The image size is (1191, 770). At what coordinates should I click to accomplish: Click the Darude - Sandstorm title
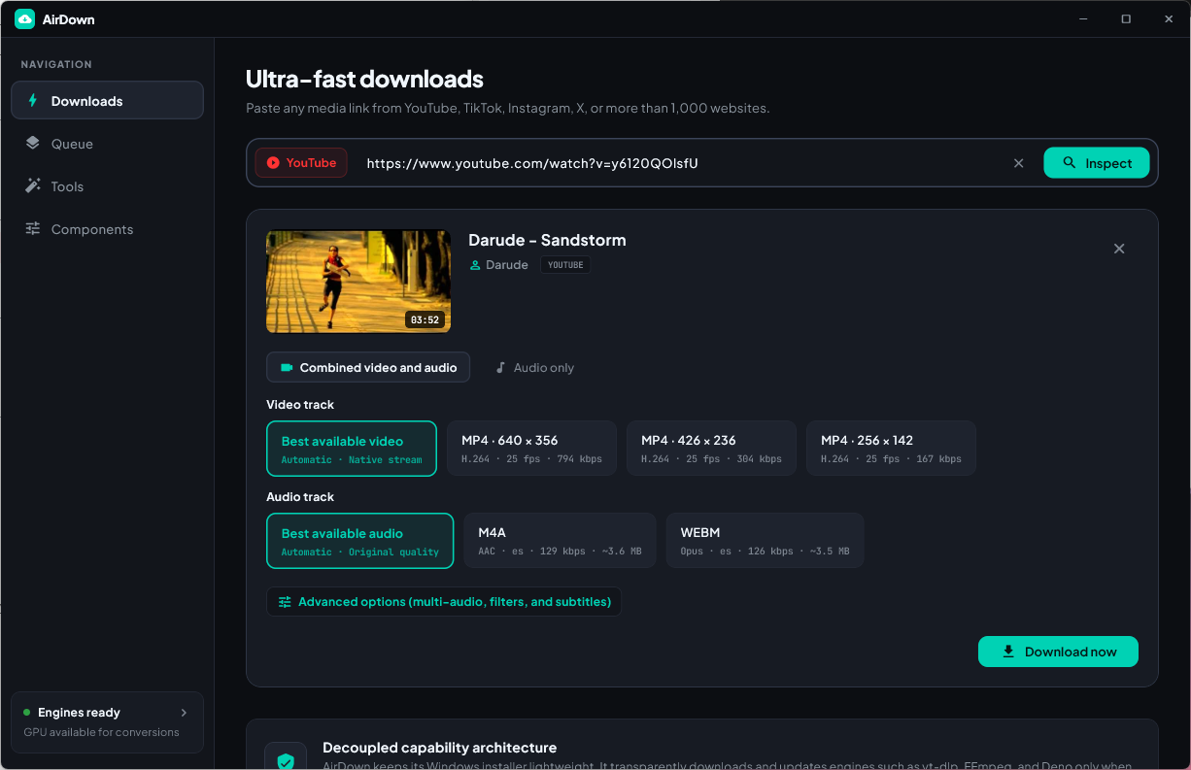547,240
